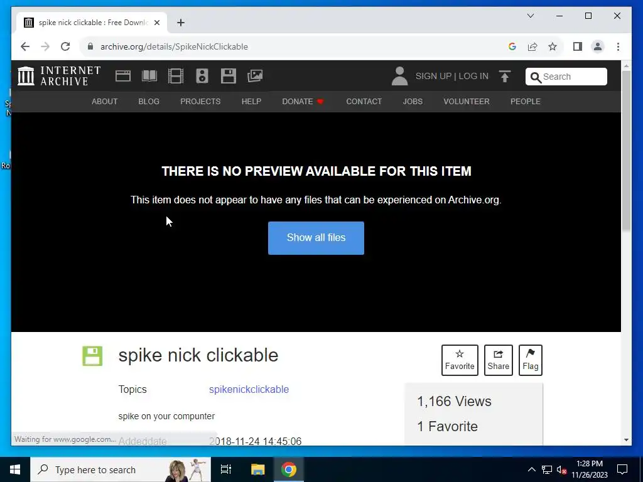This screenshot has height=482, width=643.
Task: Go back with browser back arrow
Action: pyautogui.click(x=25, y=46)
